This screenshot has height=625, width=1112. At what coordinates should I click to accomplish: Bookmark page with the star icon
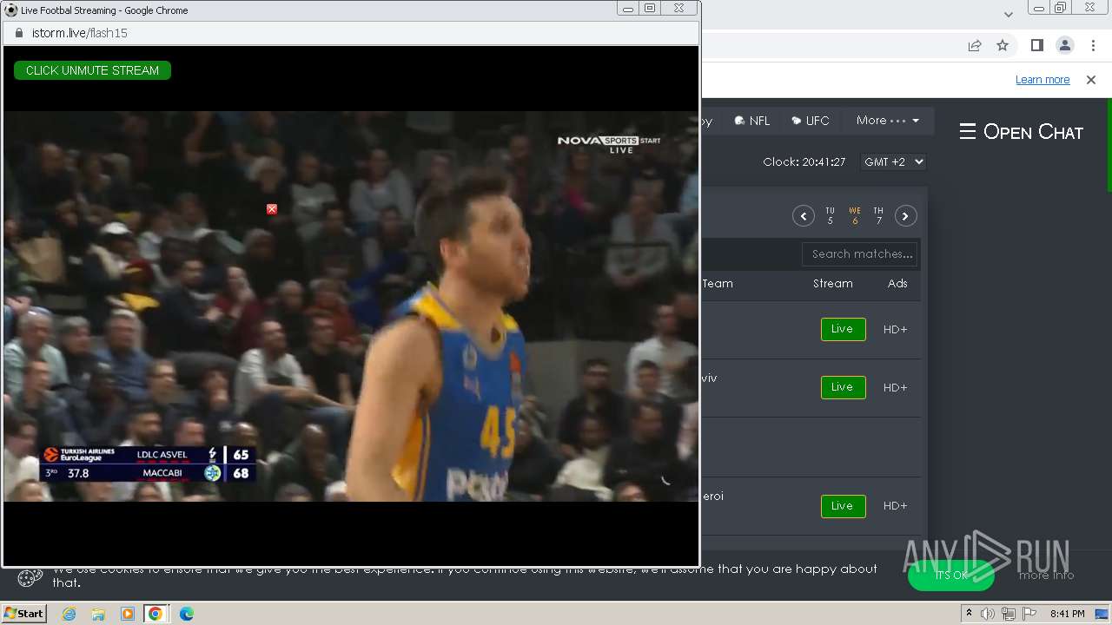point(1003,45)
